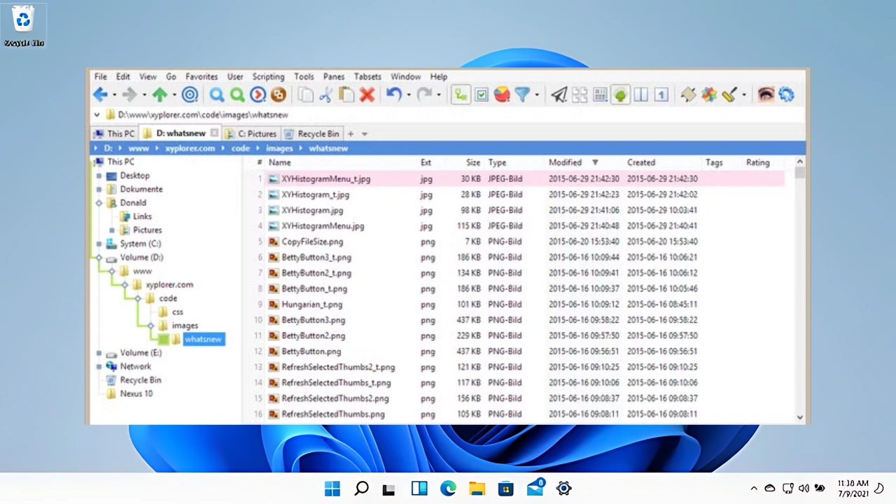Image resolution: width=896 pixels, height=504 pixels.
Task: Open Microsoft Edge from taskbar
Action: [x=448, y=489]
